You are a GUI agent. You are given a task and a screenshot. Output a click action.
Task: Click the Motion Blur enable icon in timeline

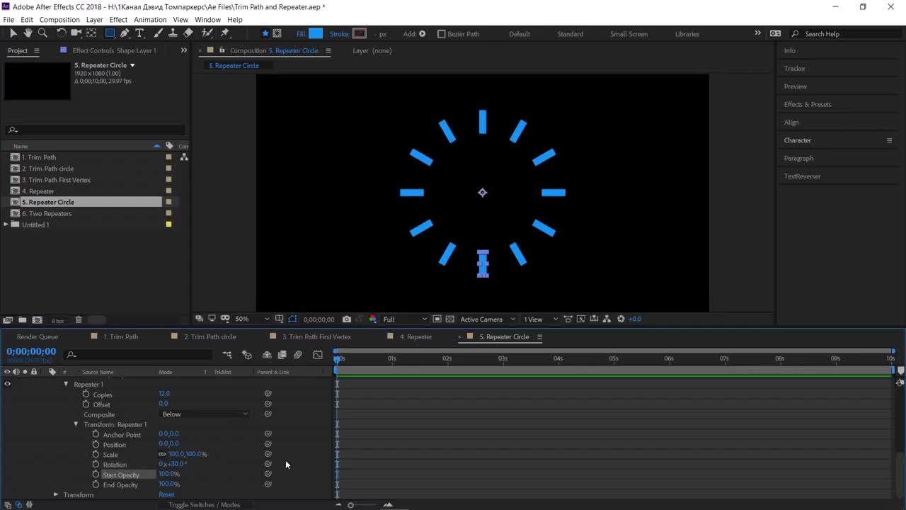[x=298, y=354]
